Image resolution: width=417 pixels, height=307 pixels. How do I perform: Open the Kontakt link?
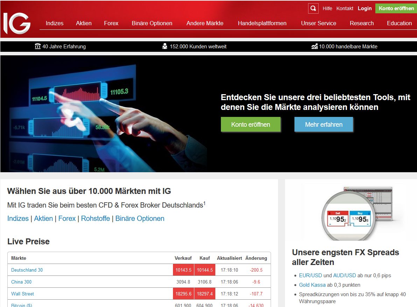345,8
